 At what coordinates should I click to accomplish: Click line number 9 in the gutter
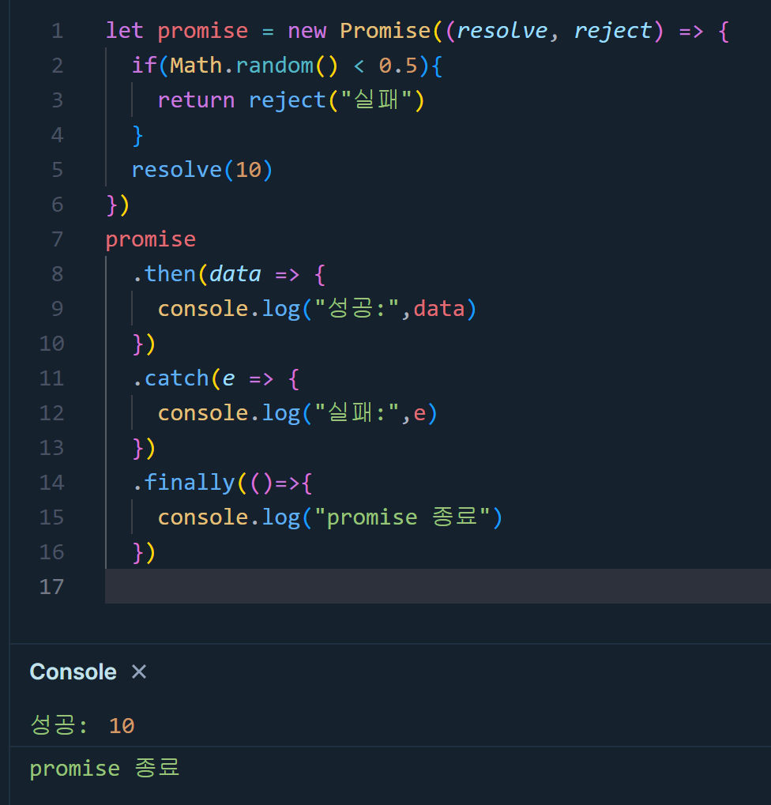click(x=57, y=309)
